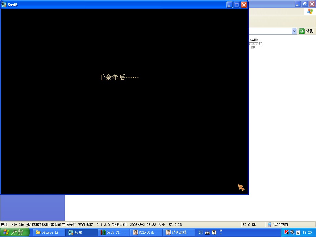Switch to Grab Cl... taskbar button
Screen dimensions: 316x237
[x=114, y=232]
